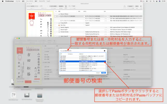Open the vCard app icon on desktop
The image size is (167, 104).
click(x=13, y=95)
